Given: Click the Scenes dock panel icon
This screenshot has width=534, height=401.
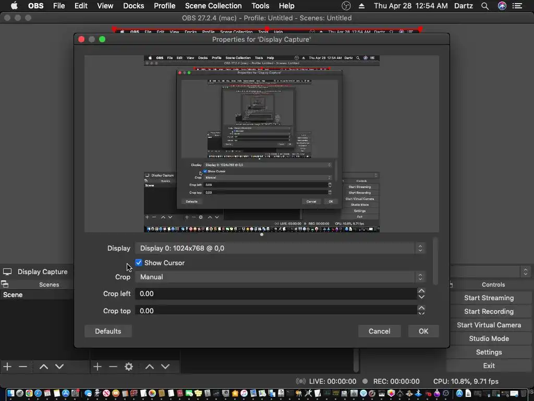Looking at the screenshot, I should point(5,284).
